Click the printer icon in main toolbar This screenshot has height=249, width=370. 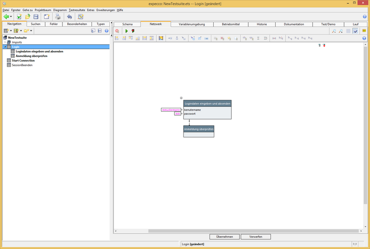pyautogui.click(x=58, y=17)
